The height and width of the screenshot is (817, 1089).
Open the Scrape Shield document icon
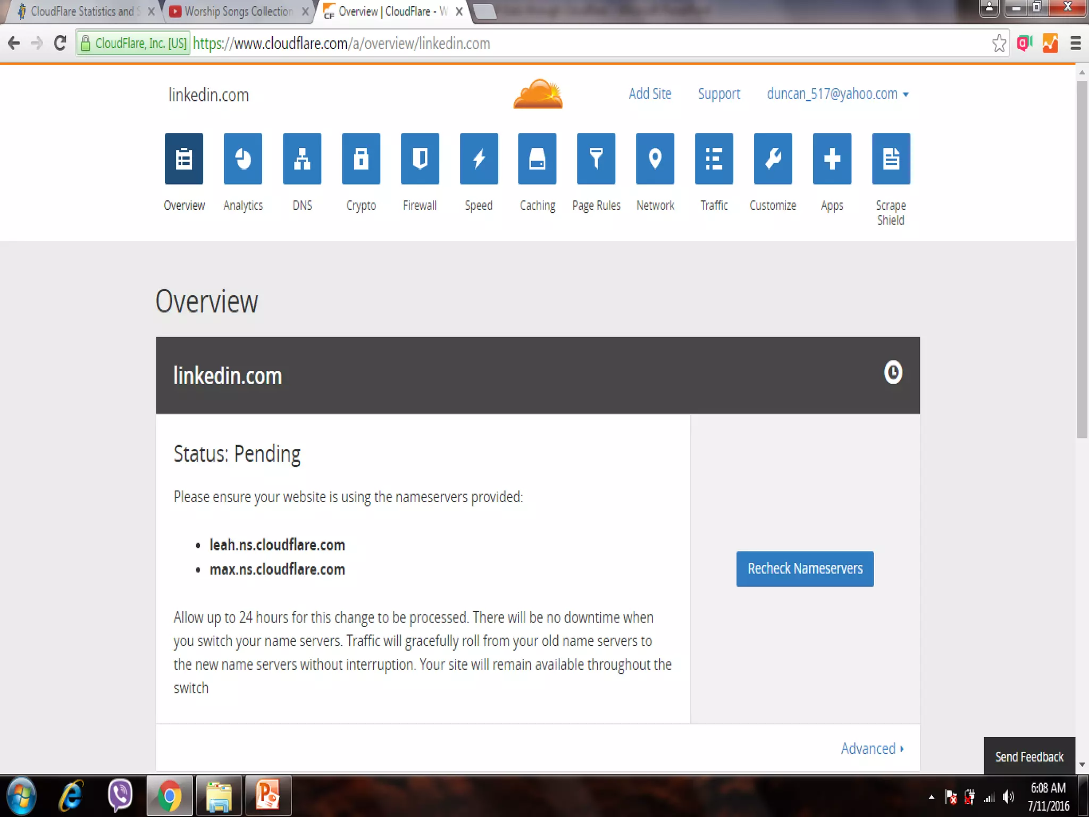tap(891, 159)
